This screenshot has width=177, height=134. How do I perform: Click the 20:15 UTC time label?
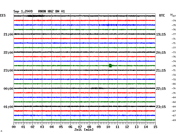click(x=161, y=53)
